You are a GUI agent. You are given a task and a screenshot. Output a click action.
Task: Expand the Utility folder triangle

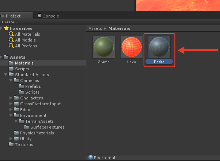point(11,139)
